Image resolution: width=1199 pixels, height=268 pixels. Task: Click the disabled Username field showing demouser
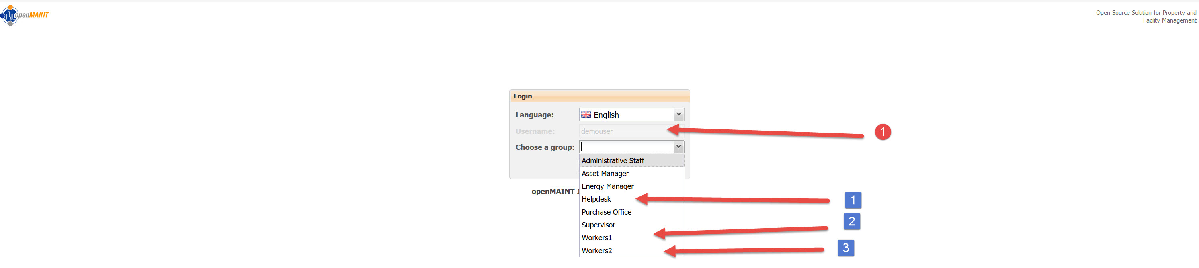(x=624, y=131)
